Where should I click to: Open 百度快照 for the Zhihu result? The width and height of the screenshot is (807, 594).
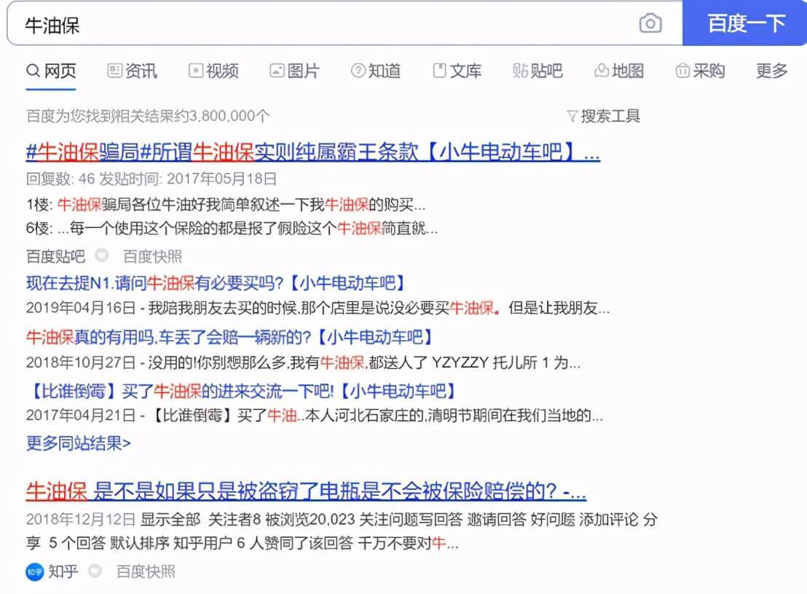click(146, 572)
